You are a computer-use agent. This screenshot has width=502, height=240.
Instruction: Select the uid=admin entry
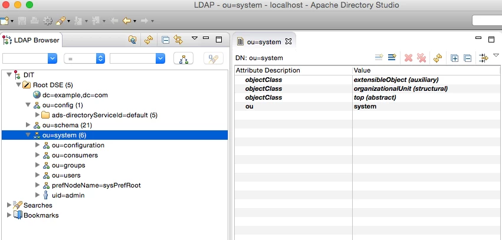pyautogui.click(x=68, y=195)
